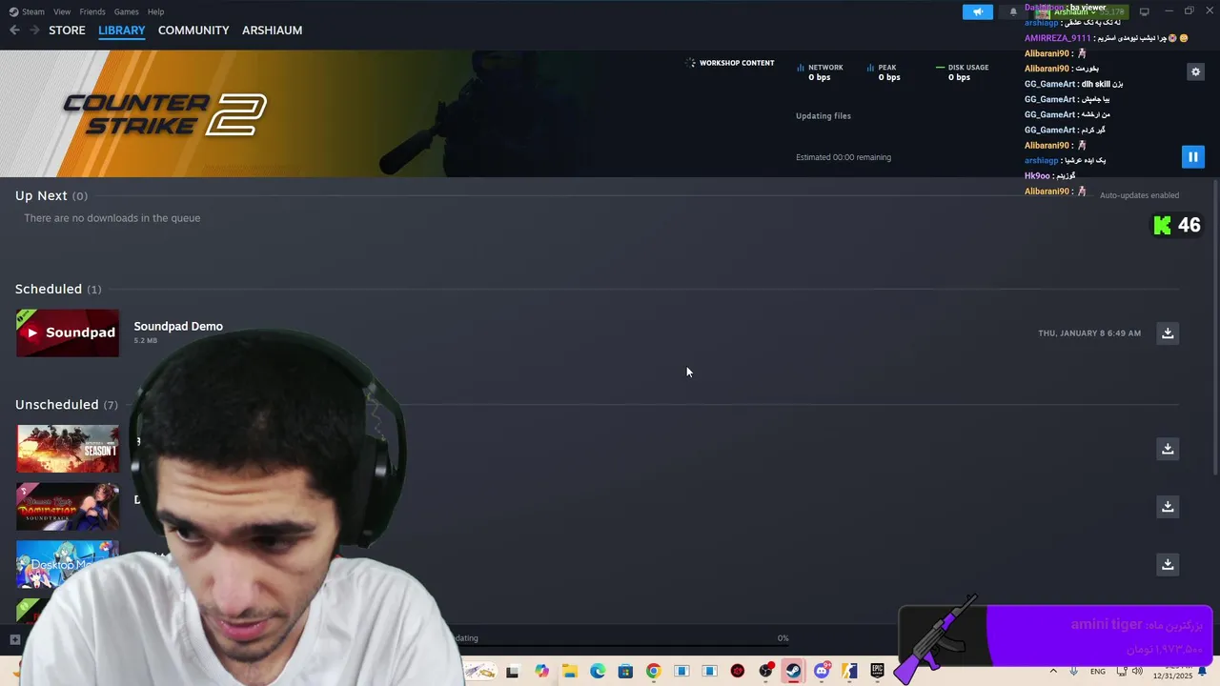This screenshot has width=1220, height=686.
Task: Go to the STORE tab
Action: click(x=67, y=30)
